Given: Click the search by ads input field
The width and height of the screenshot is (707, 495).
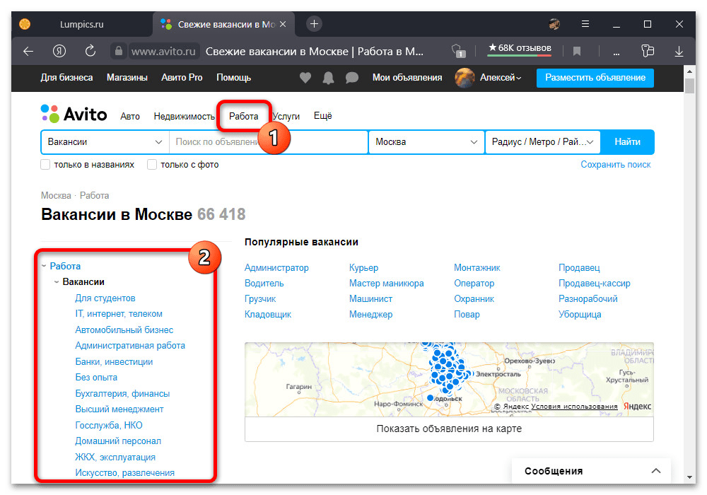Looking at the screenshot, I should 219,141.
